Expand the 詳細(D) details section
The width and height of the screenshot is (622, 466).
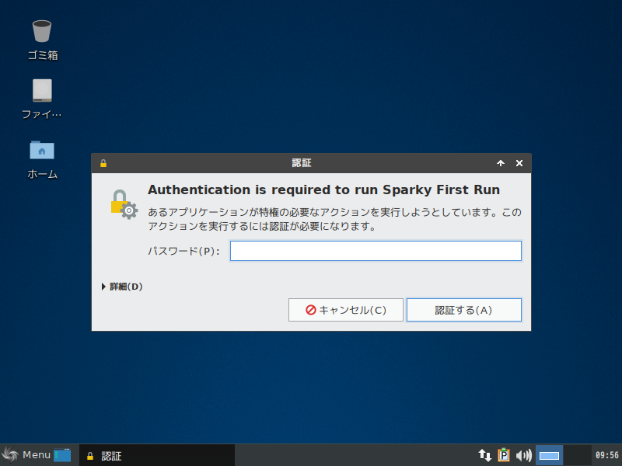click(122, 287)
